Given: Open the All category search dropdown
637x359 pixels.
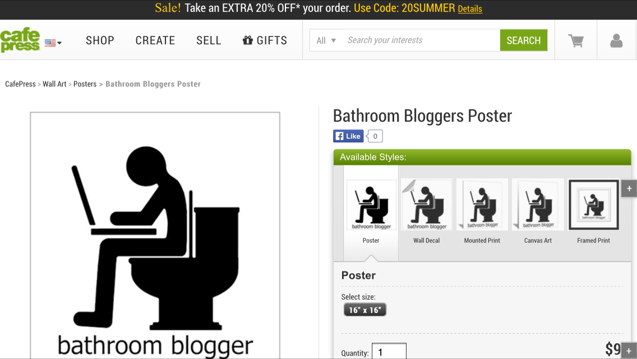Looking at the screenshot, I should pyautogui.click(x=326, y=40).
